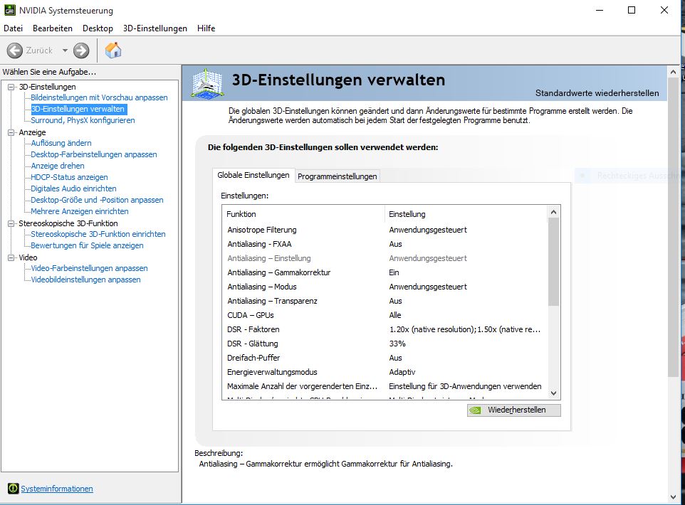Select the Dreifach-Puffer row
Screen dimensions: 685x505
point(385,358)
